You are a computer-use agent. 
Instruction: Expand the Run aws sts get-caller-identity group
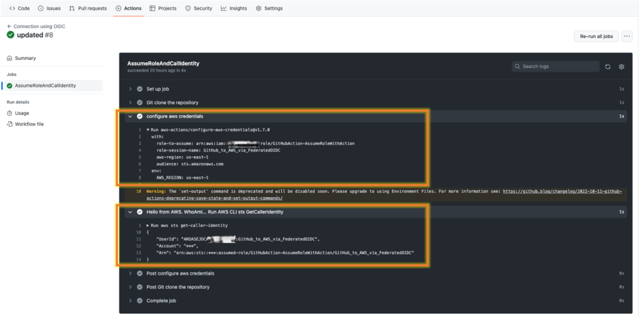click(147, 225)
